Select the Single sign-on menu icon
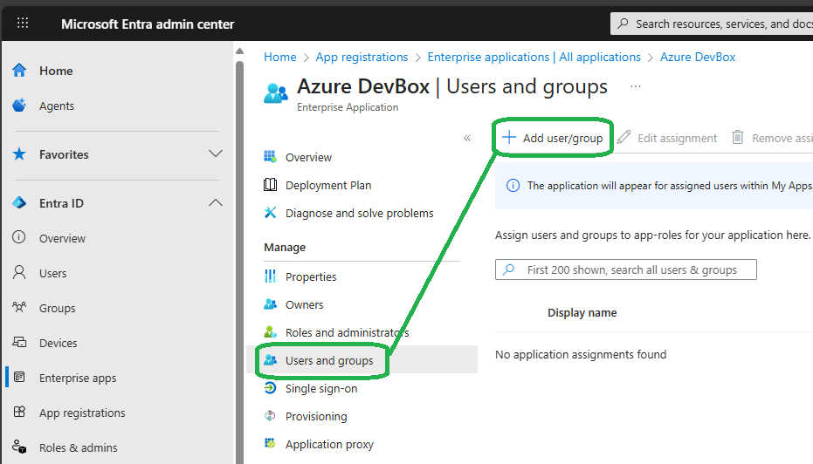This screenshot has width=813, height=464. (271, 388)
